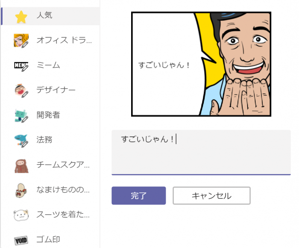Click the comic sticker preview image
This screenshot has height=248, width=299.
[x=201, y=64]
